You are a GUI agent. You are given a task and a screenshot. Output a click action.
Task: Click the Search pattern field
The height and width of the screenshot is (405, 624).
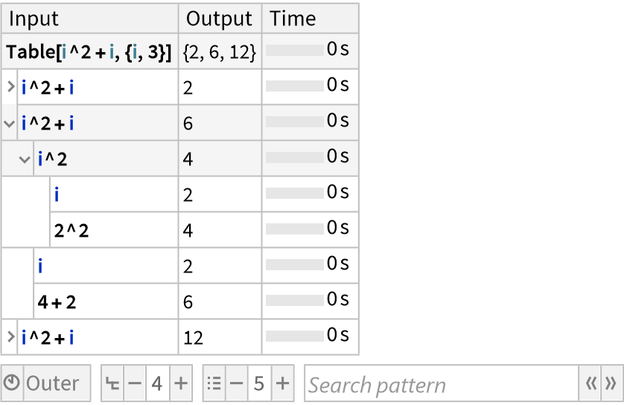pyautogui.click(x=441, y=384)
